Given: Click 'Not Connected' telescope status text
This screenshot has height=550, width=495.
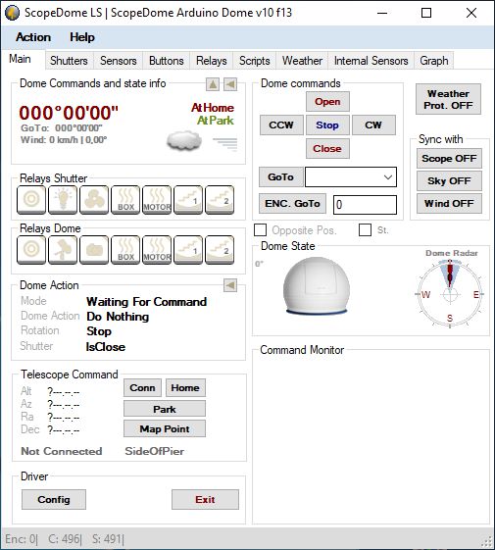Looking at the screenshot, I should [x=62, y=451].
